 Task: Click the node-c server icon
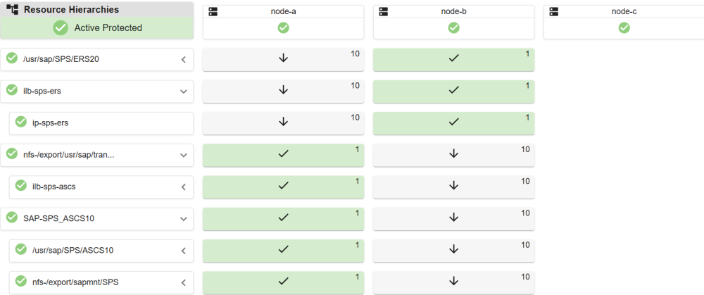(x=554, y=12)
